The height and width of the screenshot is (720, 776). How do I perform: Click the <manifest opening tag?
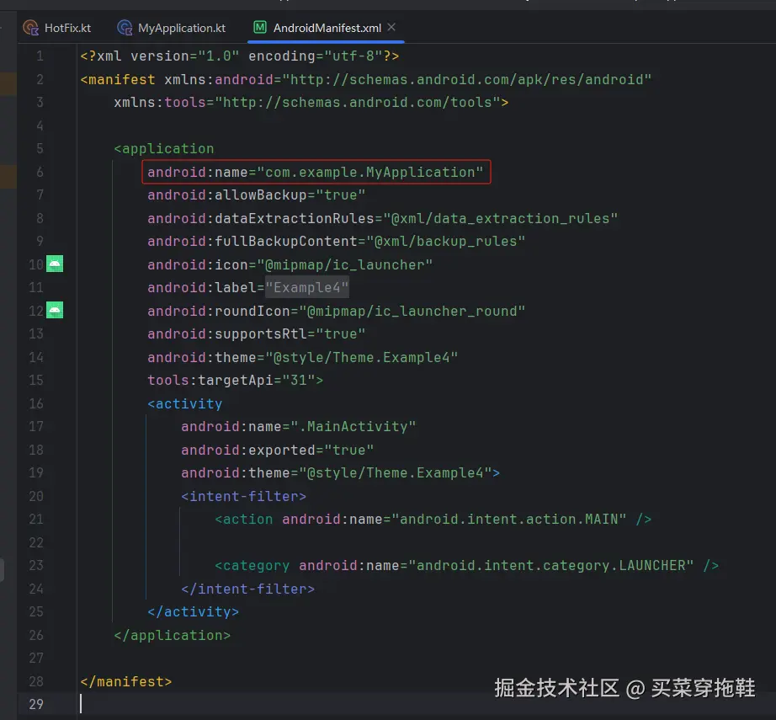point(118,79)
